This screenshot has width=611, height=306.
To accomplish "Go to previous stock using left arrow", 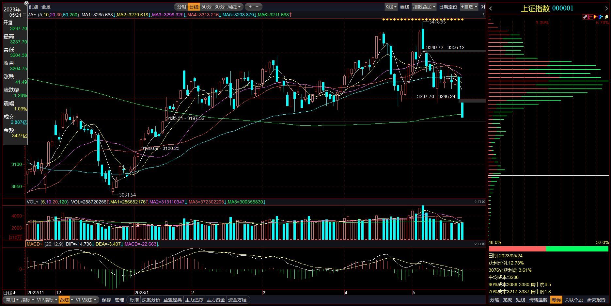I will (491, 9).
